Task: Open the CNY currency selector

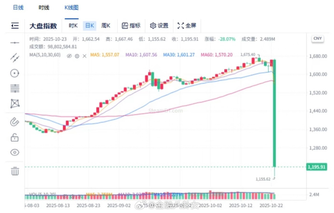Action: pos(317,39)
